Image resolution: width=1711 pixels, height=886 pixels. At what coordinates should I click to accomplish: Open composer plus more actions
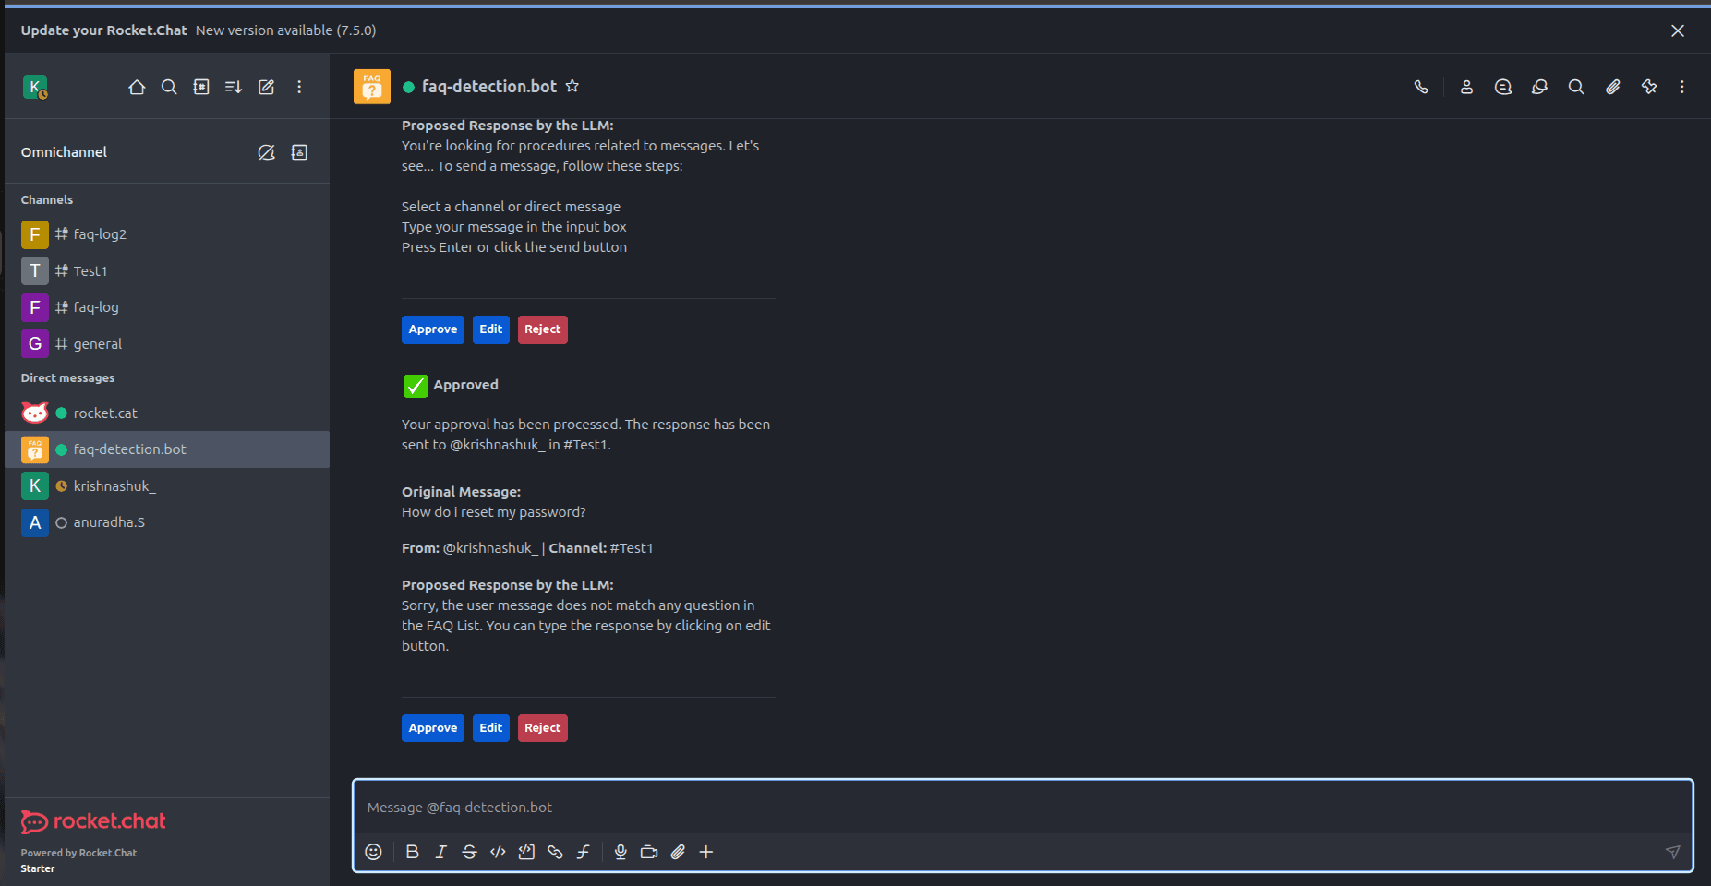pos(706,852)
